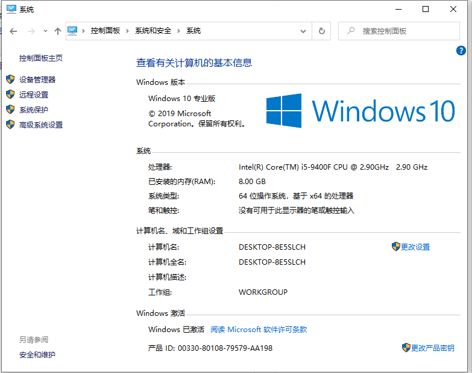Open recent locations dropdown beside forward arrow

[45, 31]
